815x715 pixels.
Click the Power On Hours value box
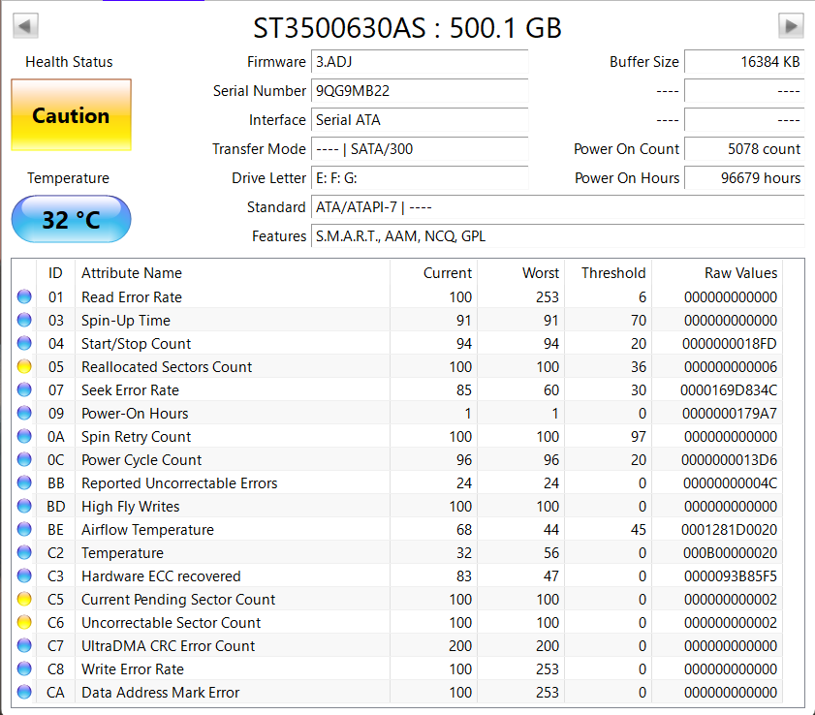click(743, 178)
